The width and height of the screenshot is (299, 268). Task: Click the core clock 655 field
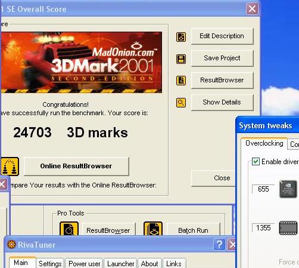263,189
